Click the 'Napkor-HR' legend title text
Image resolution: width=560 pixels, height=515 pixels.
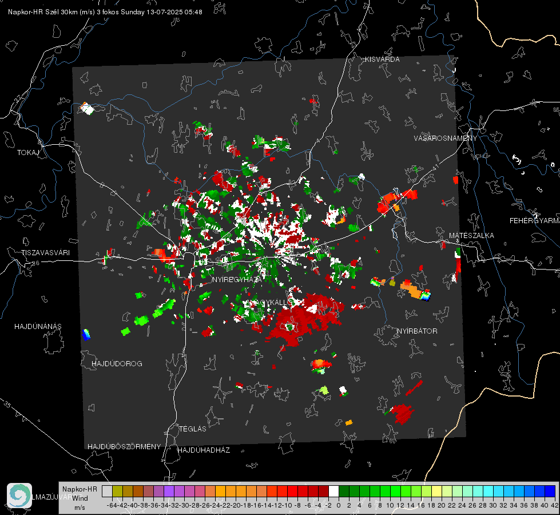pyautogui.click(x=80, y=489)
